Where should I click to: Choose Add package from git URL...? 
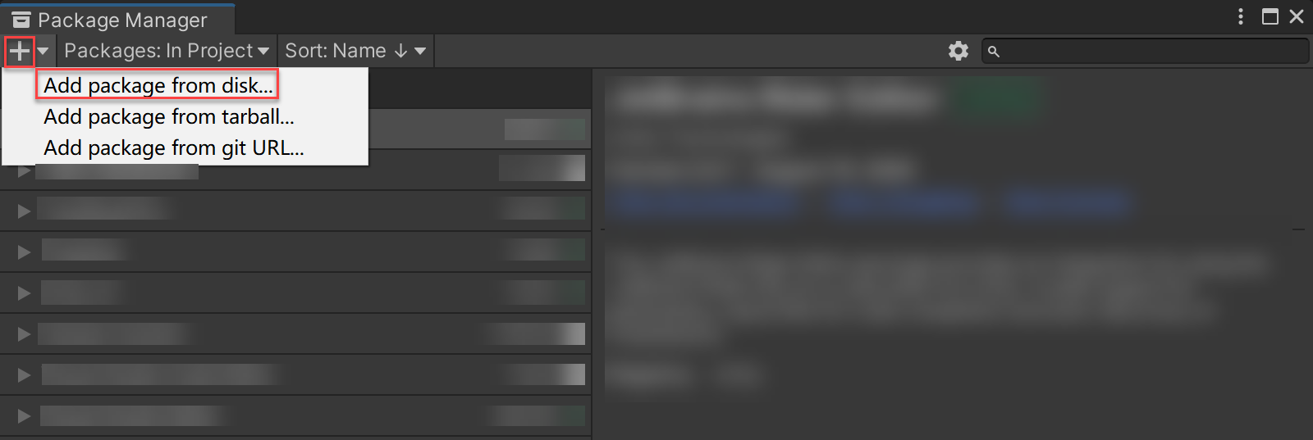click(x=174, y=147)
